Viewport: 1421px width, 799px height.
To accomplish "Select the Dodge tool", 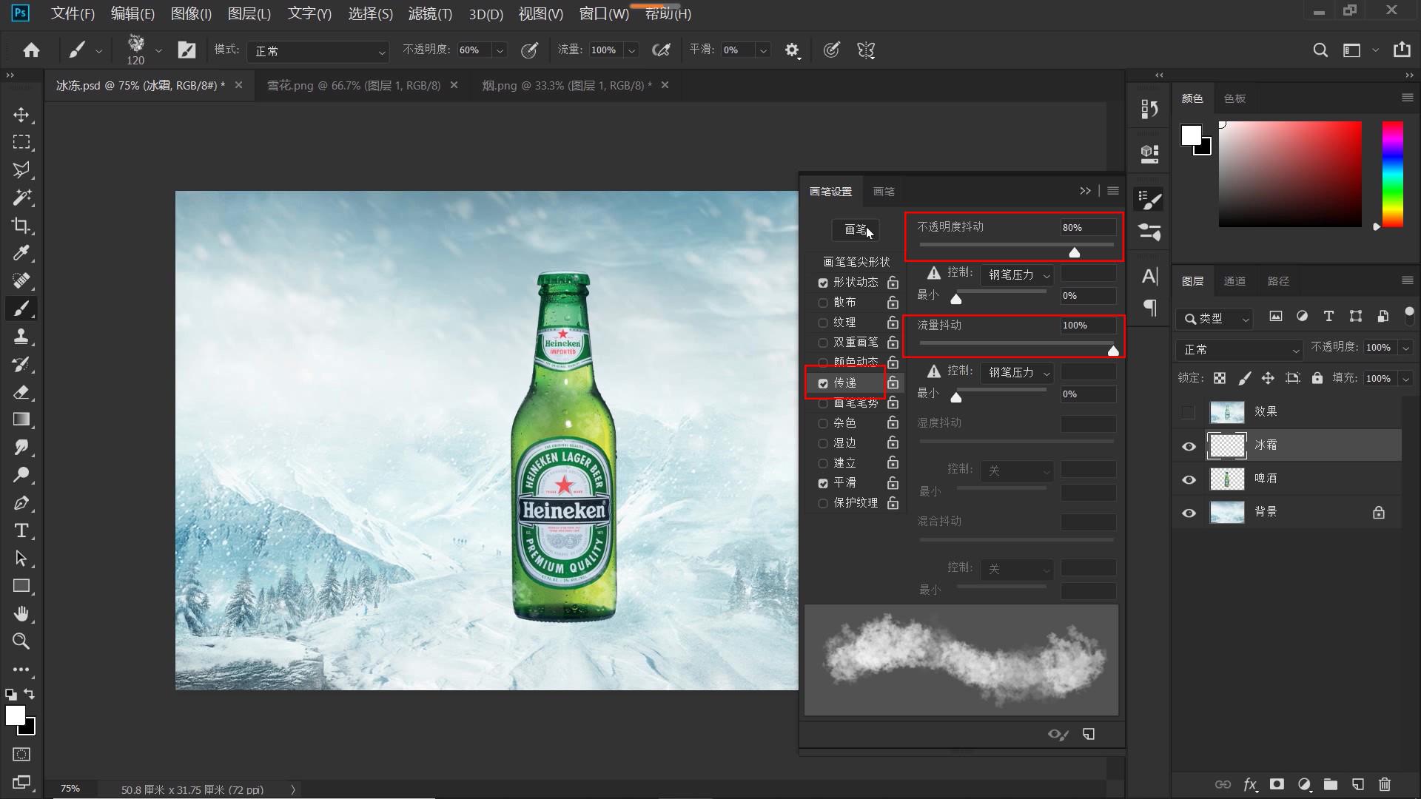I will [21, 475].
